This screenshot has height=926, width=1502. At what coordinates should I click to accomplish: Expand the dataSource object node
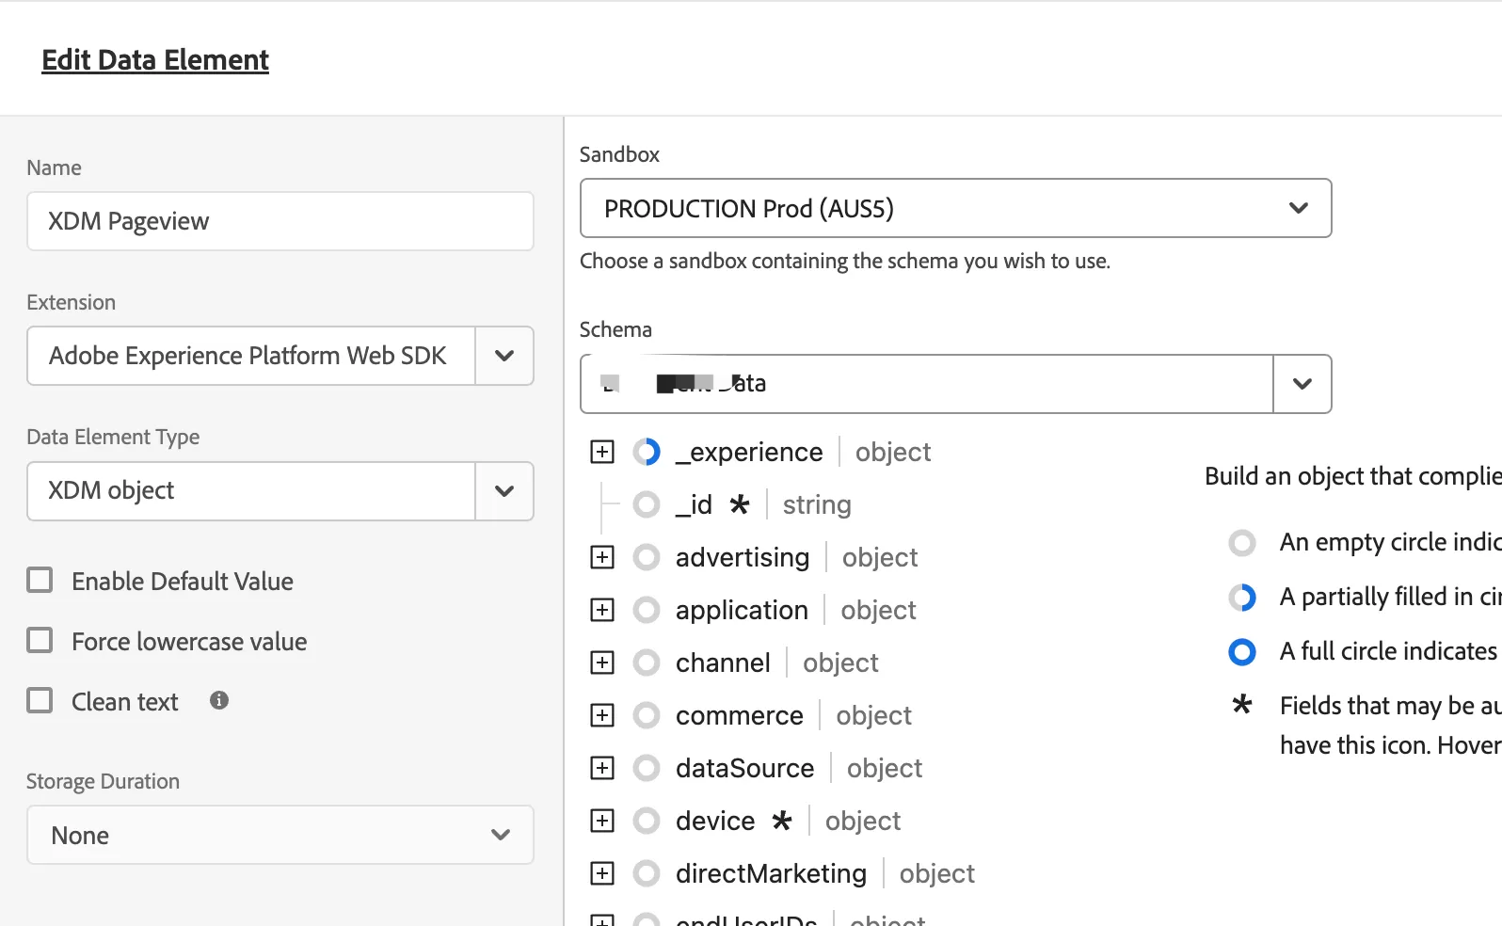tap(602, 768)
